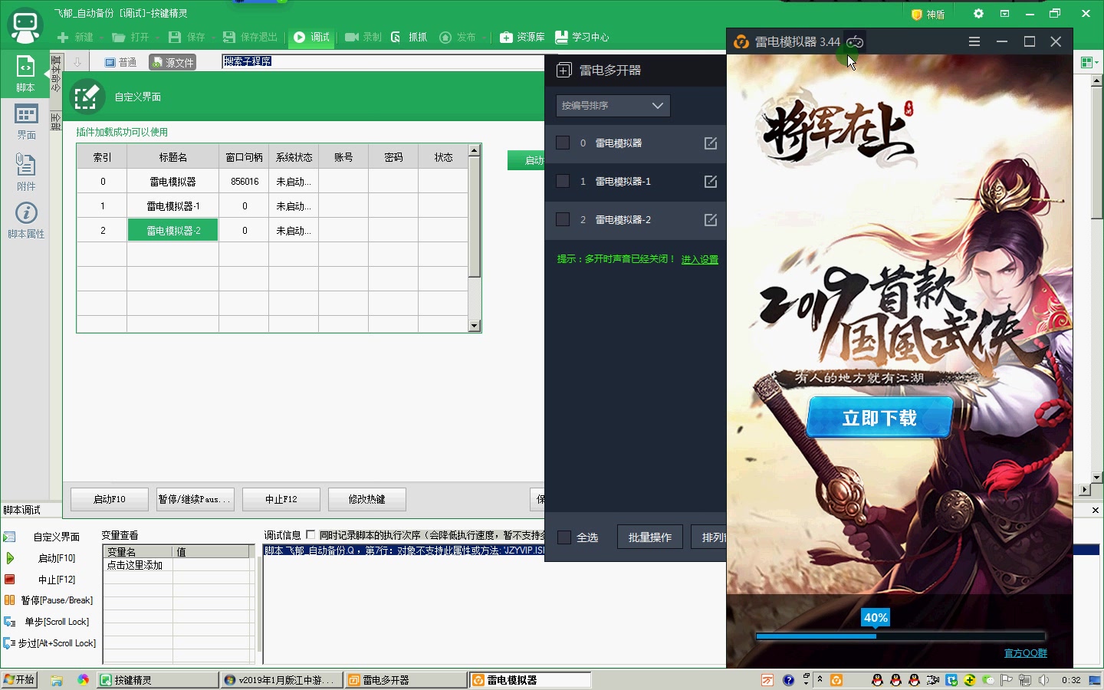Screen dimensions: 1104x690
Task: Click 中止[F12] stop icon in debug panel
Action: click(10, 580)
